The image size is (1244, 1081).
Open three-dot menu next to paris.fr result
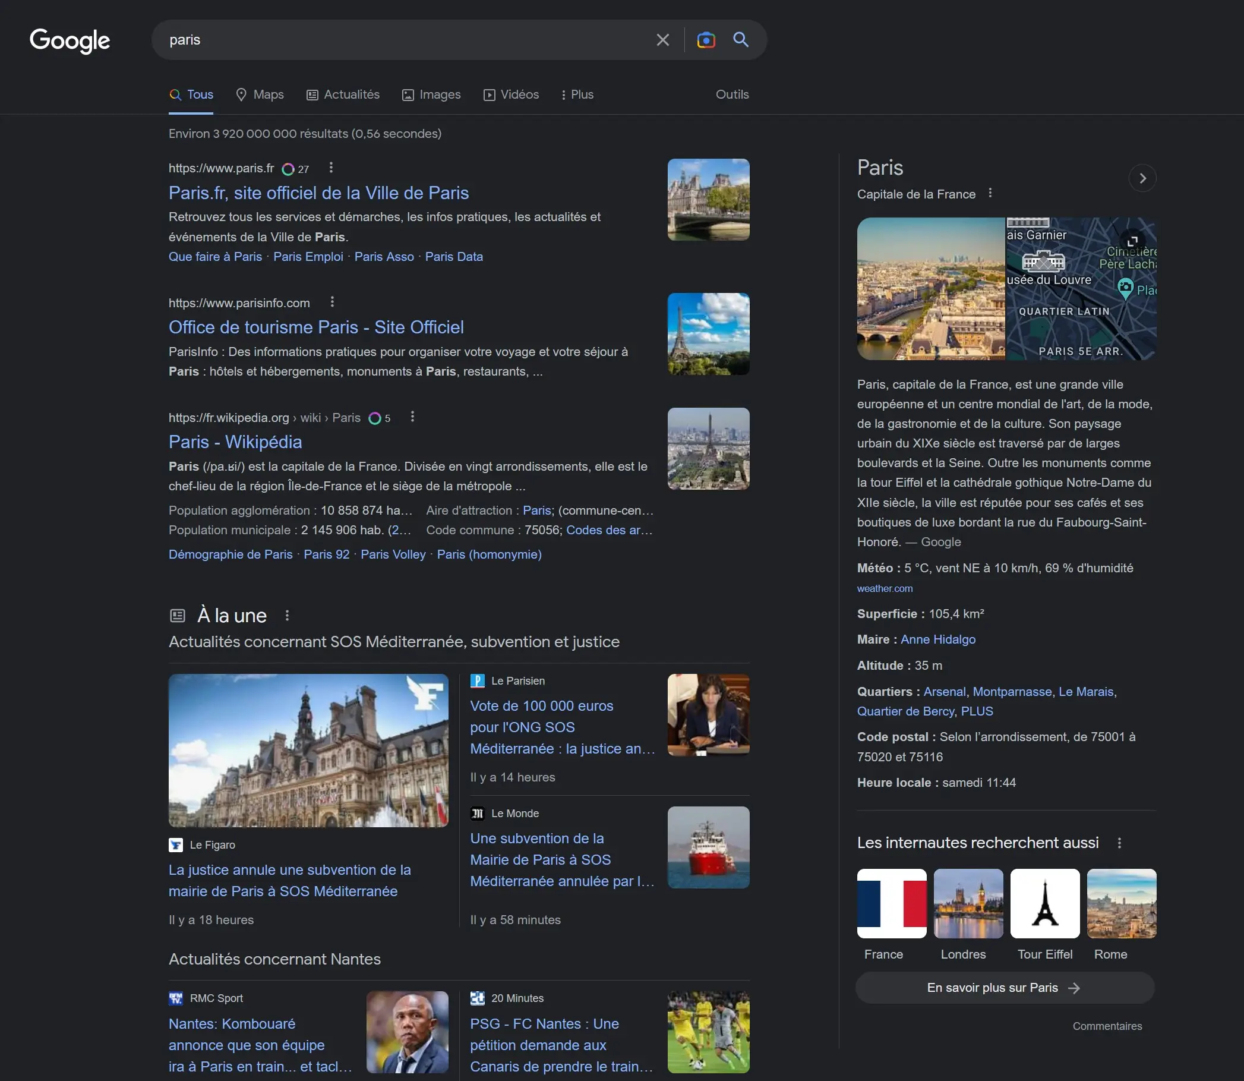(331, 168)
